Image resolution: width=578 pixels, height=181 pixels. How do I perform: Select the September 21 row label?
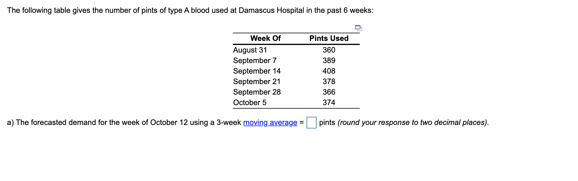point(257,81)
